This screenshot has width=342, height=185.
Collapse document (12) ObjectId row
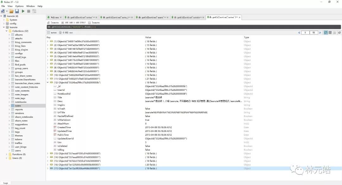[x=48, y=82]
